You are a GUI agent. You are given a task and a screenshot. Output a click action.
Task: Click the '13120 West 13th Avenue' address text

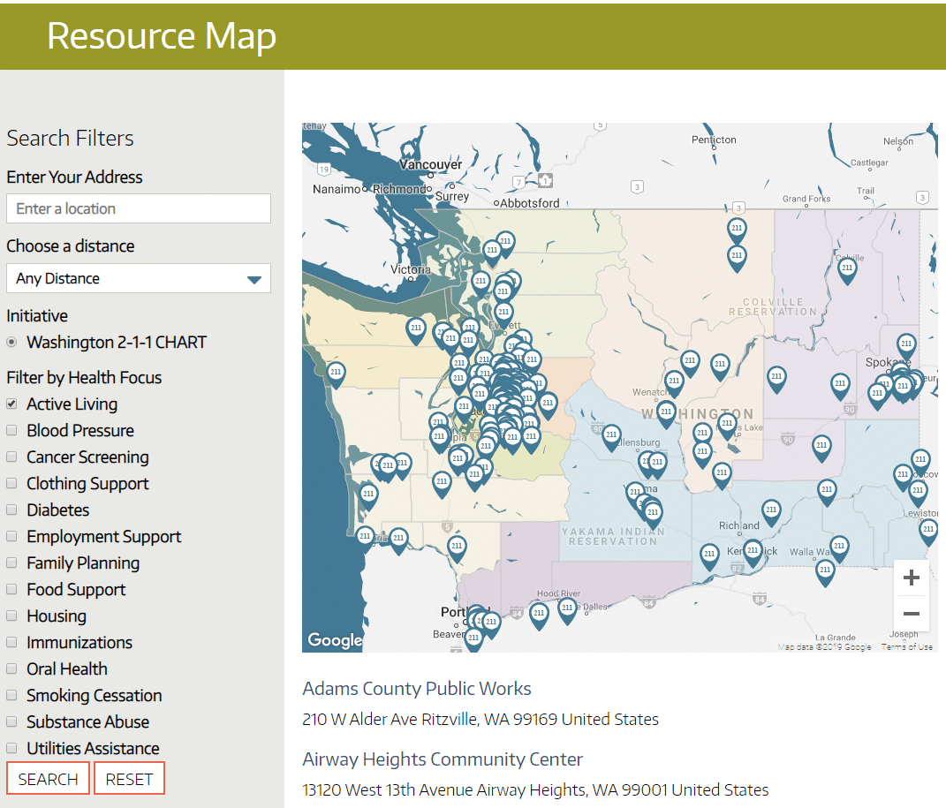click(x=535, y=790)
